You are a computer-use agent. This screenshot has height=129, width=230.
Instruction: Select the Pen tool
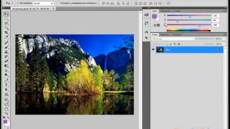6,80
